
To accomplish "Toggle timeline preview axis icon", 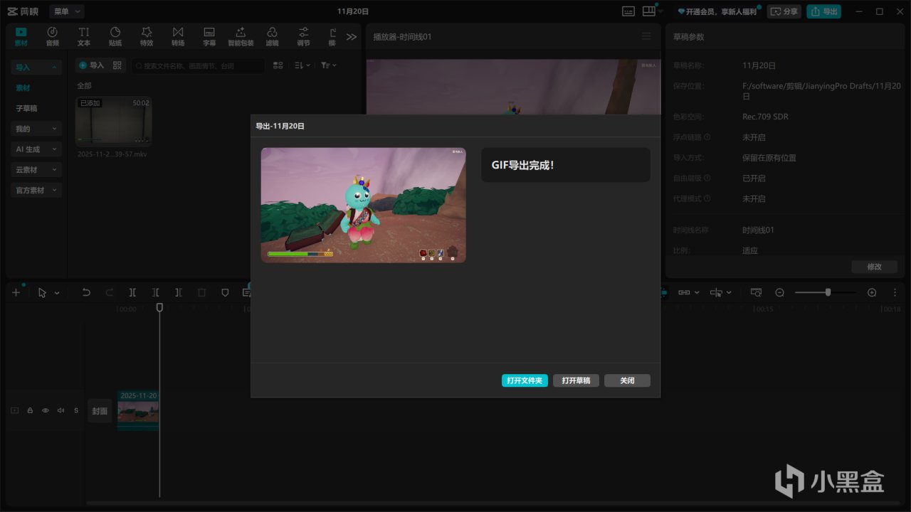I will pos(756,292).
